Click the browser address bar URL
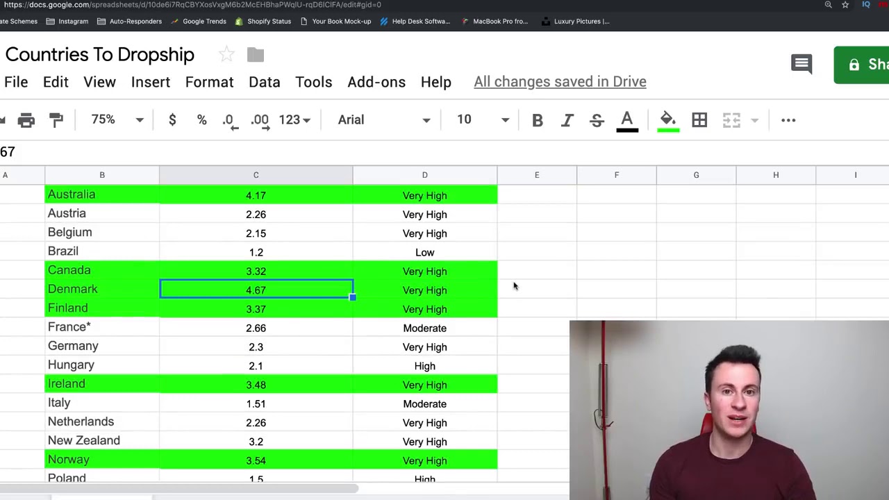The width and height of the screenshot is (889, 500). (193, 5)
